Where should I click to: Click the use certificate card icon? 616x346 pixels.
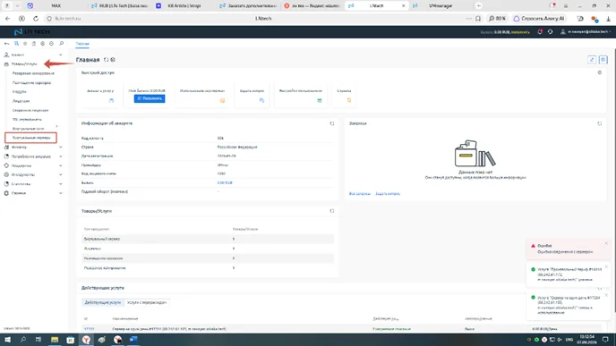pyautogui.click(x=222, y=100)
